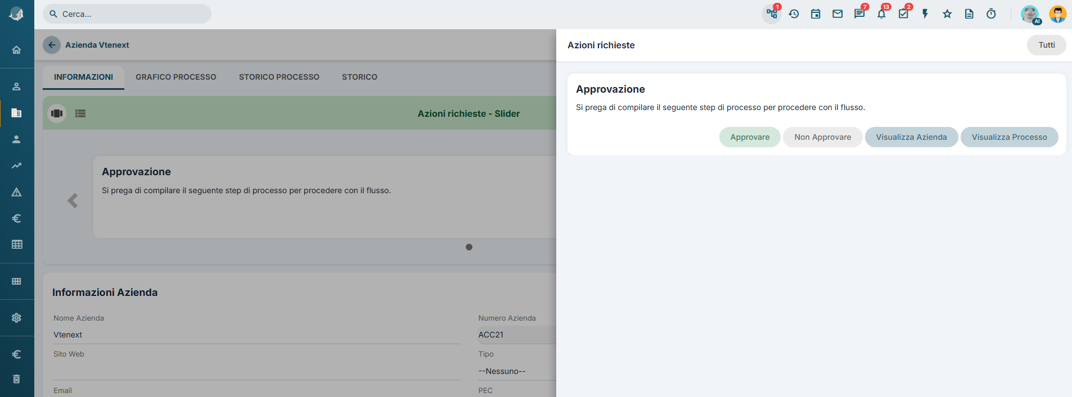Select the INFORMAZIONI tab

[83, 77]
